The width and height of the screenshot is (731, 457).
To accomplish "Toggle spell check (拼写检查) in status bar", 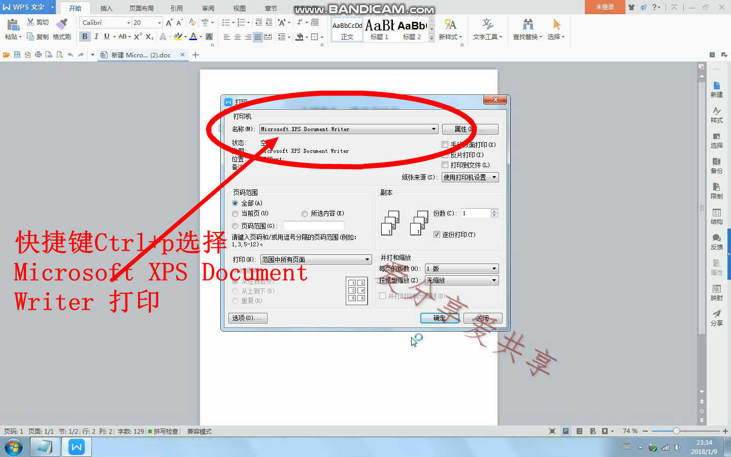I will tap(163, 431).
